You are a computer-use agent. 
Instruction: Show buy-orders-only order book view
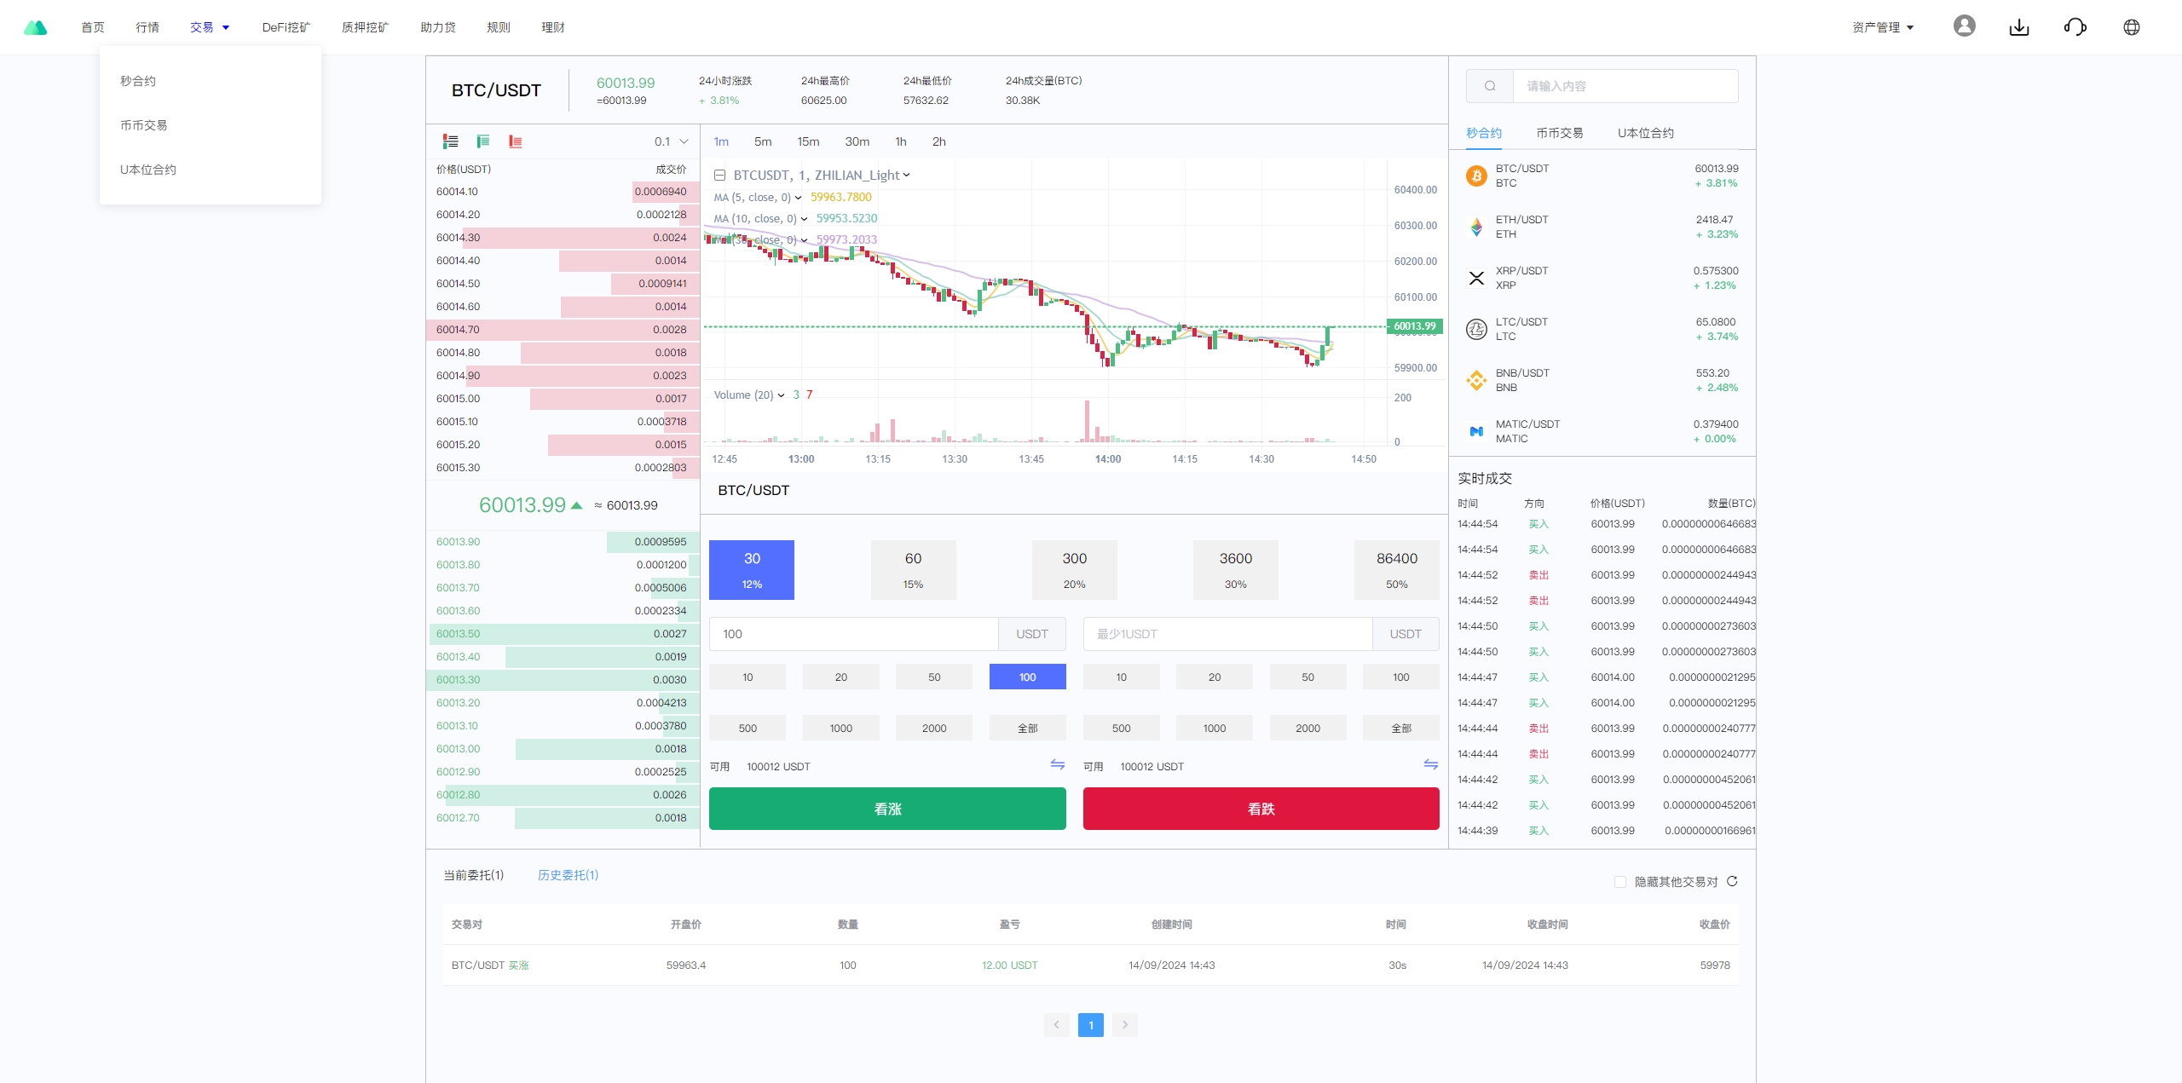483,141
